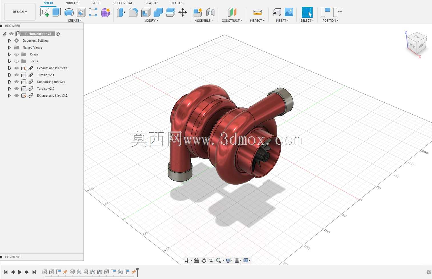
Task: Jump to timeline end
Action: click(34, 272)
